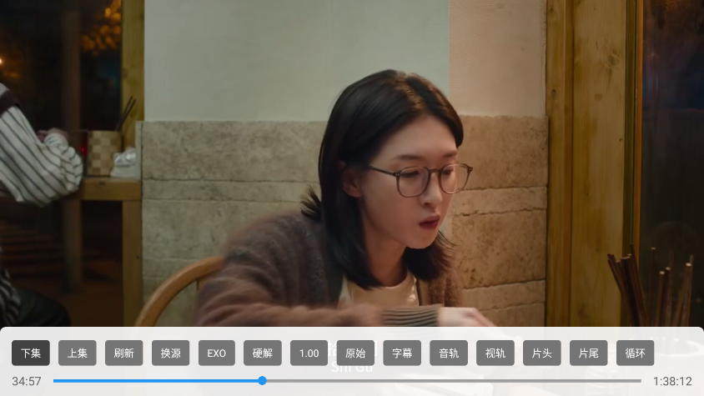704x396 pixels.
Task: Click the blue progress slider handle
Action: point(262,381)
